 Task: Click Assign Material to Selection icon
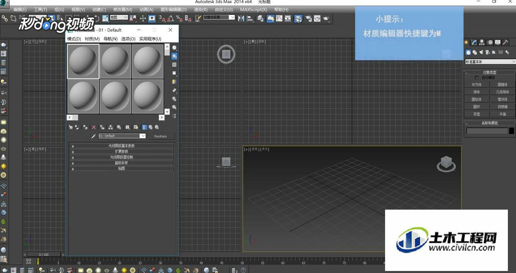(85, 127)
